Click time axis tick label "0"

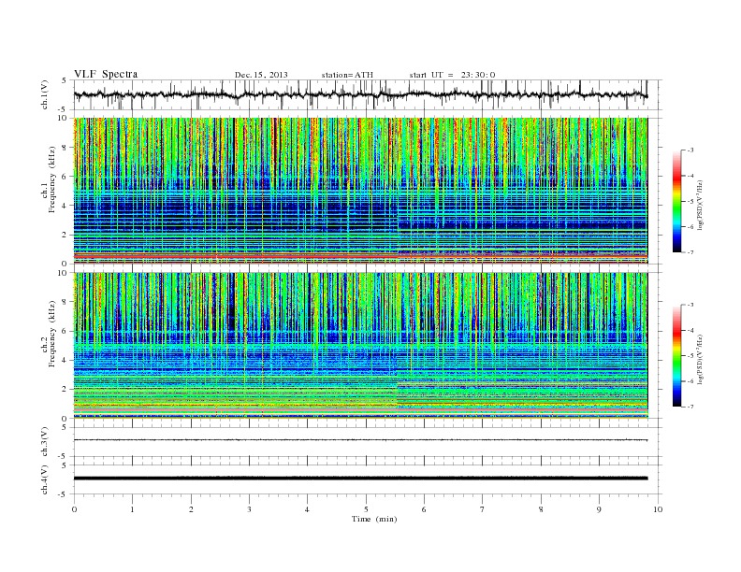click(74, 509)
